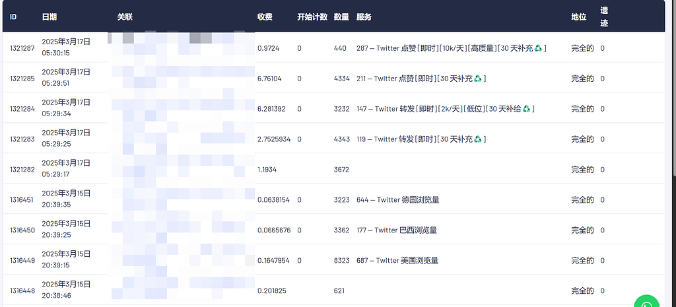Click the date 2025年3月17日 05:29:17

[66, 168]
